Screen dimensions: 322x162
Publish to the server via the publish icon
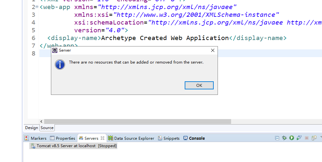pyautogui.click(x=314, y=138)
